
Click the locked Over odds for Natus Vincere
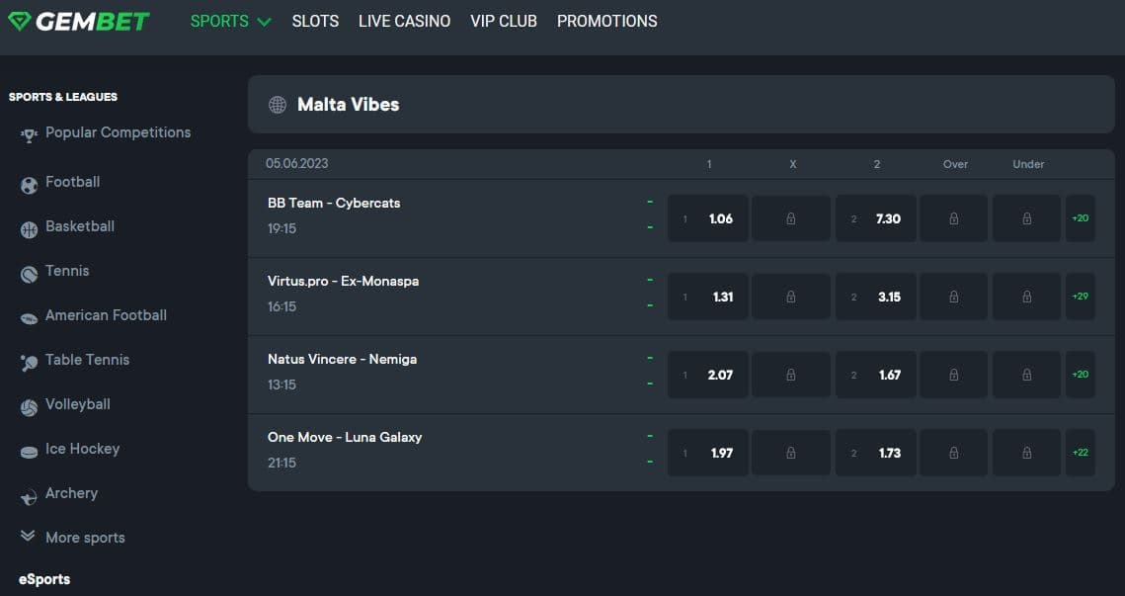(x=953, y=374)
